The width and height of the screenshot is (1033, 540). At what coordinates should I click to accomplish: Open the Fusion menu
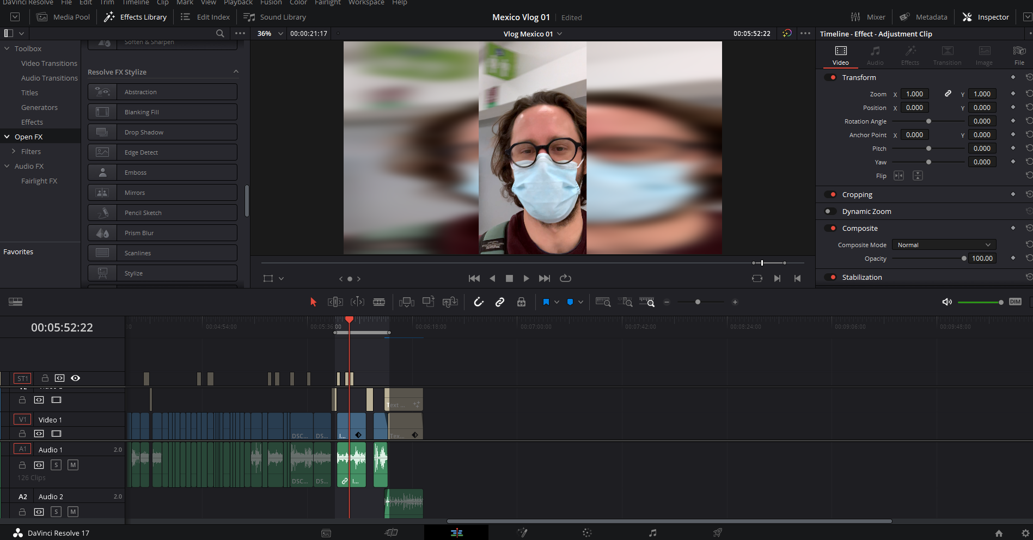point(271,3)
